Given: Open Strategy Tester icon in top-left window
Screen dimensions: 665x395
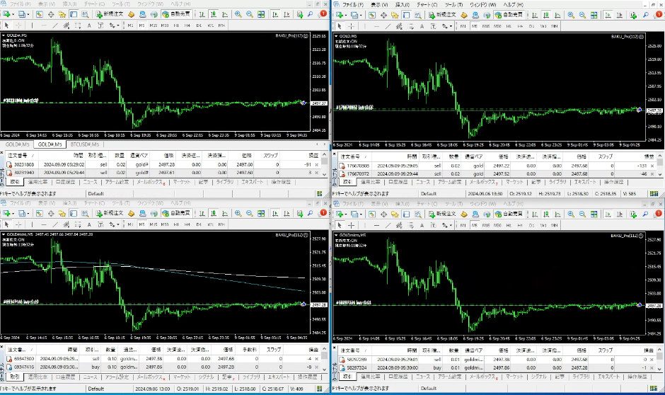Looking at the screenshot, I should tap(85, 14).
